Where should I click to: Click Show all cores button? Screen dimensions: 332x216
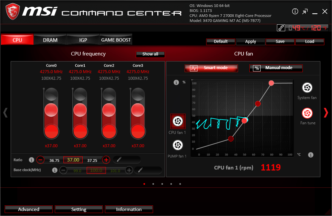coord(150,54)
